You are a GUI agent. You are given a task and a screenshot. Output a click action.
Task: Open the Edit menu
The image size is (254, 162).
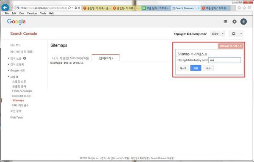[14, 13]
